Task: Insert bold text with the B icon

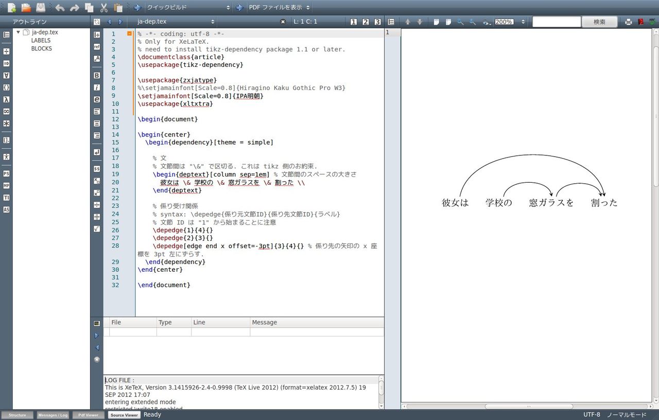Action: tap(97, 75)
